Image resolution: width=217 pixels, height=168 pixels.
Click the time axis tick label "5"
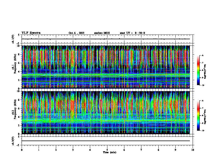pyautogui.click(x=107, y=150)
